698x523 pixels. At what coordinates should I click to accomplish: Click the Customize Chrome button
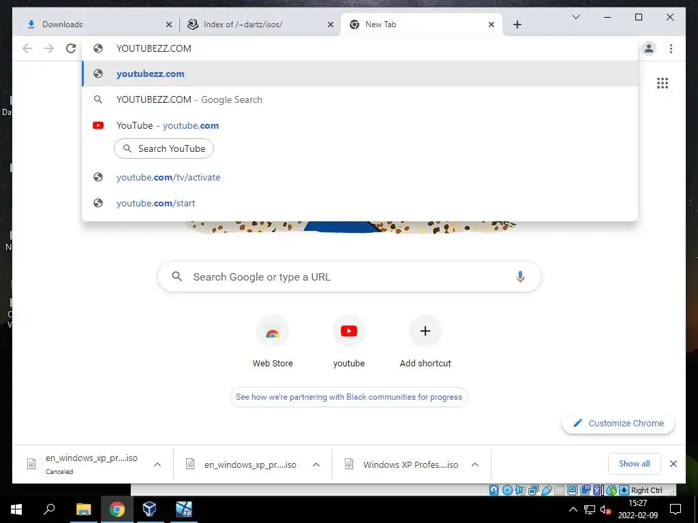click(618, 424)
